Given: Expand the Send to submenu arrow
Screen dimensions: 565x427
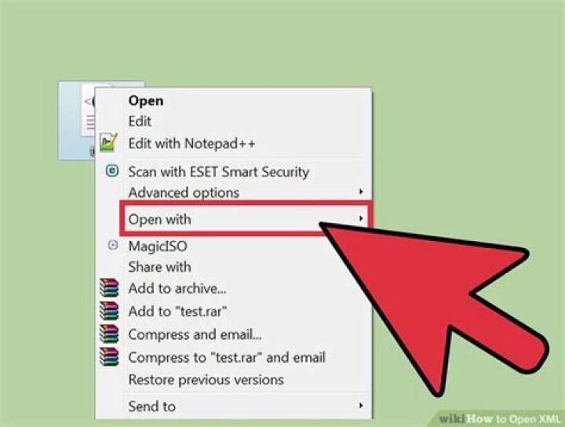Looking at the screenshot, I should (x=361, y=406).
